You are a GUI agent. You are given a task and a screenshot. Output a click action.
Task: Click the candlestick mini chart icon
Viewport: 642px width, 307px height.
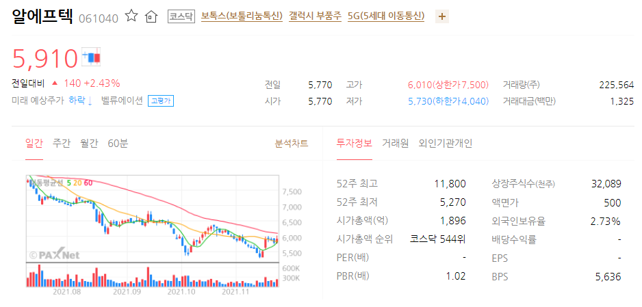(x=91, y=57)
